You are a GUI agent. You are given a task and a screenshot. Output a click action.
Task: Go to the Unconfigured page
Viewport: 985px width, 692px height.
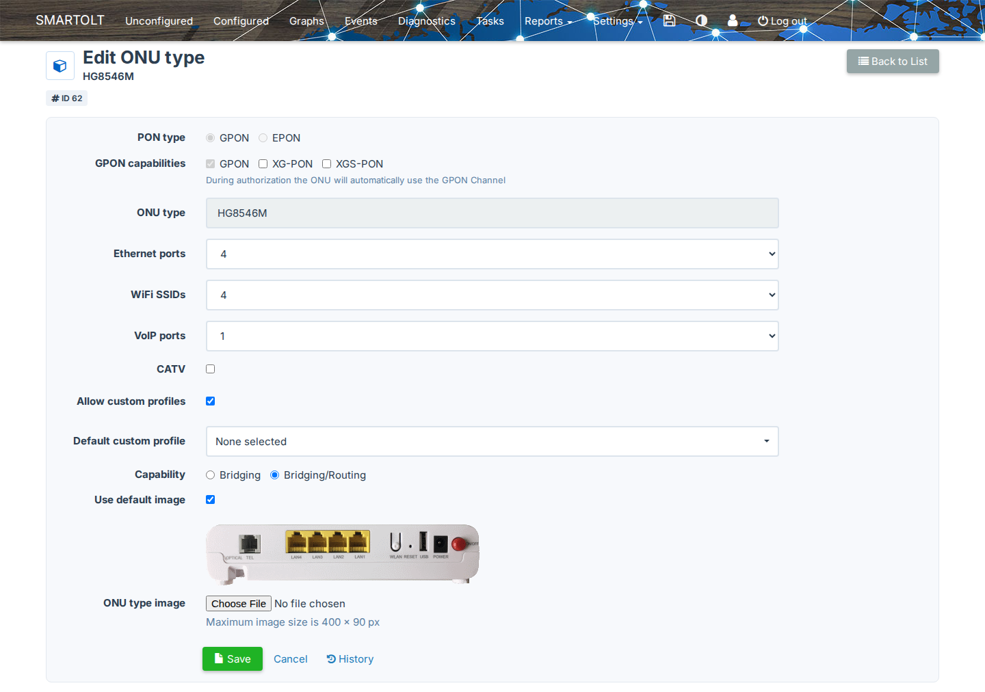click(x=159, y=21)
